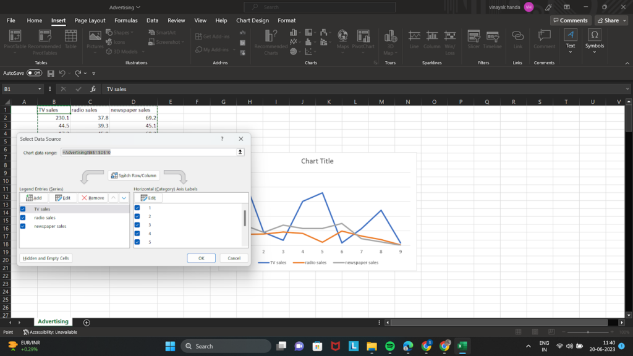Click Switch Row/Column button
633x356 pixels.
(x=134, y=176)
